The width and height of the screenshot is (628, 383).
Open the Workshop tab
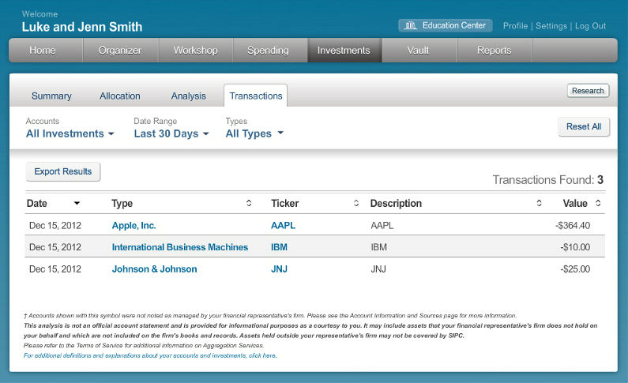pyautogui.click(x=195, y=51)
